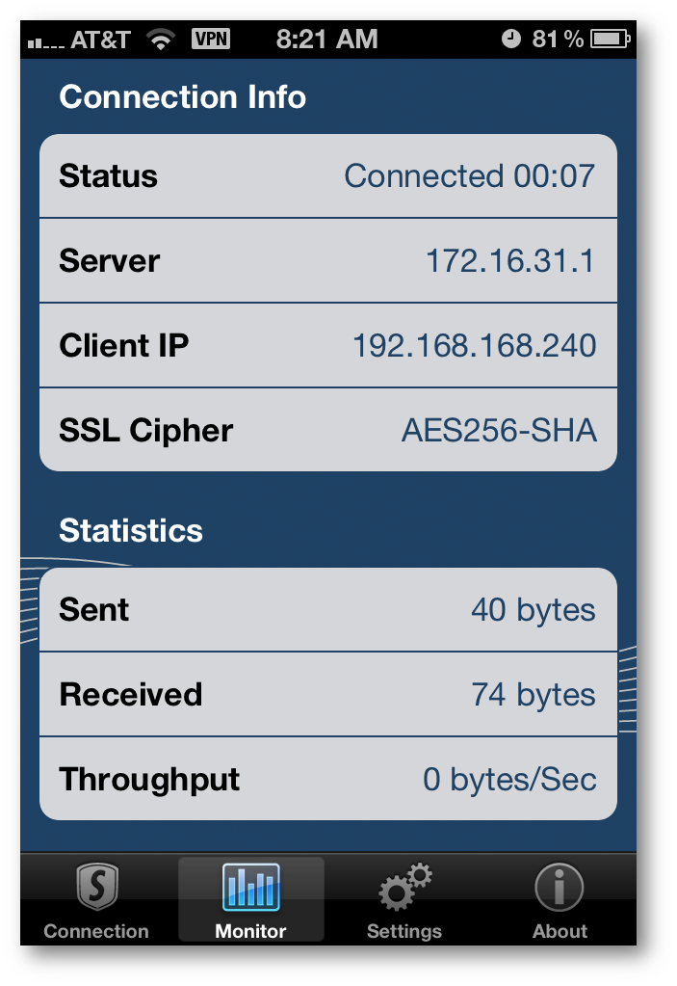
Task: Switch to the Settings tab label
Action: (404, 932)
